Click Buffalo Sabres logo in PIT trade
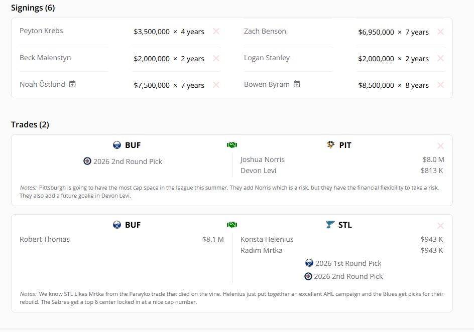 pyautogui.click(x=117, y=145)
